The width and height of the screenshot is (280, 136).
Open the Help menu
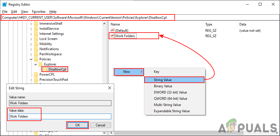pos(53,12)
